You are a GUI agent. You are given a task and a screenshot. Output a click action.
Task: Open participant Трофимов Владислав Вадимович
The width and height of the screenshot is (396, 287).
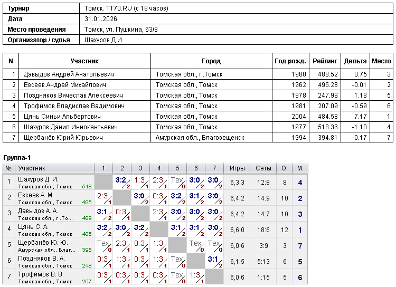(x=74, y=106)
